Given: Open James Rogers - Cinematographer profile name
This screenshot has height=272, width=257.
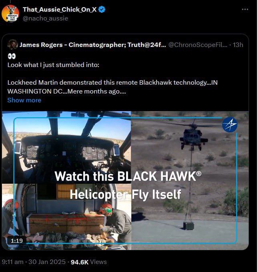Looking at the screenshot, I should [92, 45].
